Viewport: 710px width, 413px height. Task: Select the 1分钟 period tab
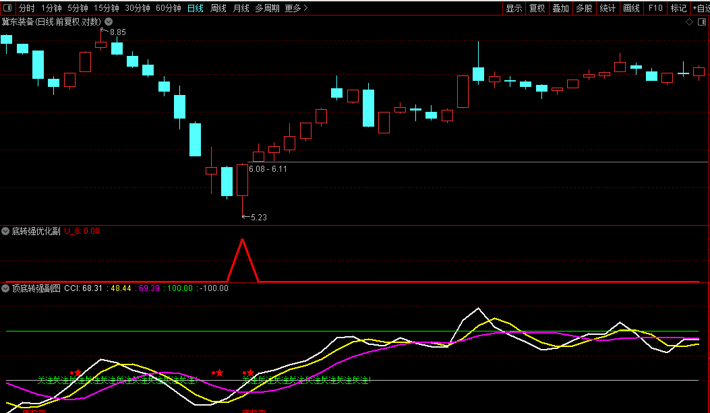click(51, 8)
